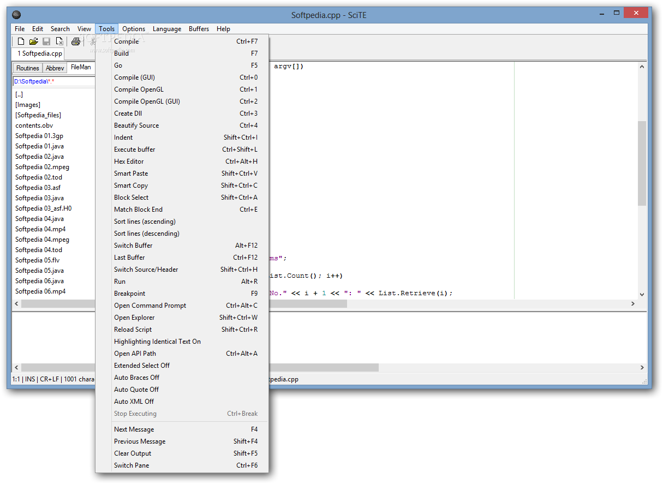The image size is (663, 484).
Task: Open the File menu
Action: pyautogui.click(x=20, y=29)
